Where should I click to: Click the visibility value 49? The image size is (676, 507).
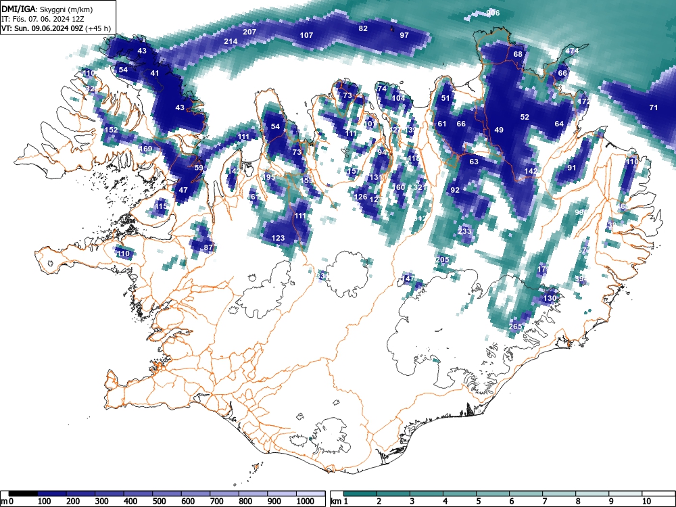click(499, 130)
